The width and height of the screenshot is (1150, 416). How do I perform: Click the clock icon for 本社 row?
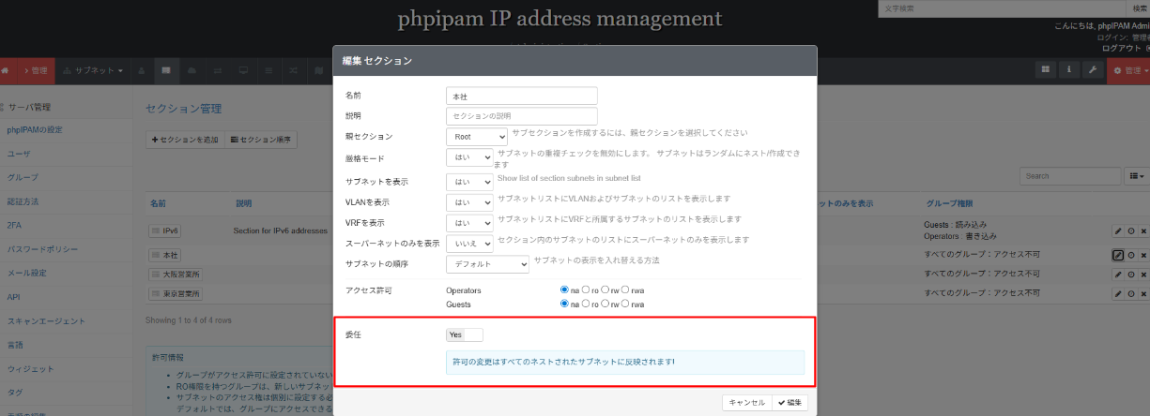(x=1131, y=255)
